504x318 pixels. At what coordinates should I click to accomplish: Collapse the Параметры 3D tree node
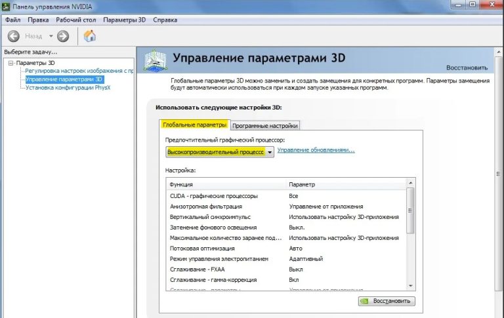point(10,63)
